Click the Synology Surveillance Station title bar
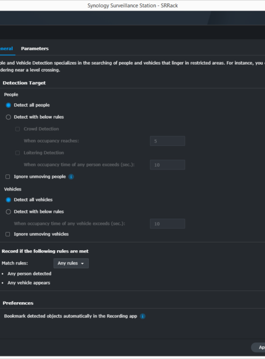 point(132,6)
